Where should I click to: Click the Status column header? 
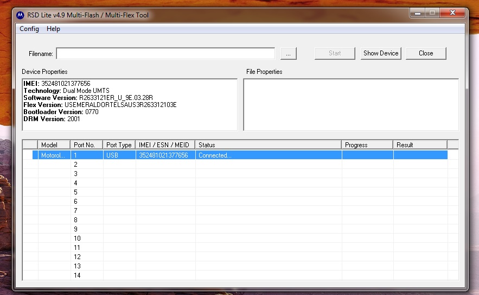[268, 145]
